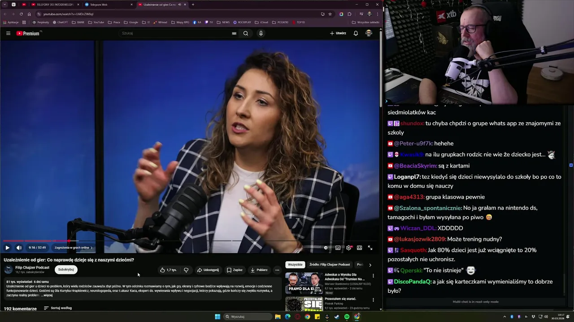Launch Spotify from the taskbar
The image size is (574, 322).
click(347, 317)
